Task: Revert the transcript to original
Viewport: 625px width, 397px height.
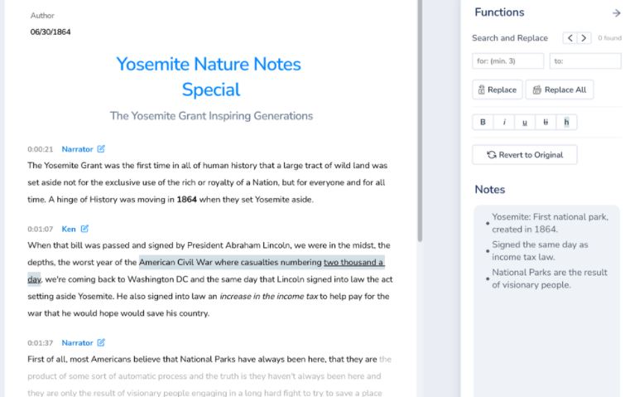Action: pos(525,155)
